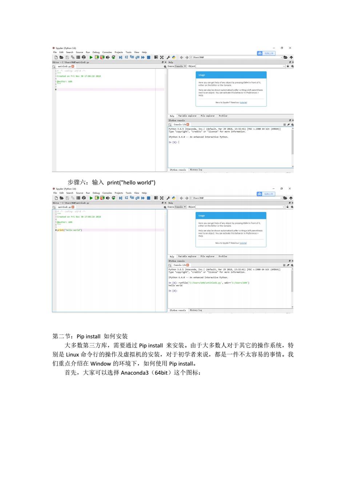Screen dimensions: 346x489
Task: Open tutorial link in top Spyder Usage box
Action: pyautogui.click(x=244, y=102)
